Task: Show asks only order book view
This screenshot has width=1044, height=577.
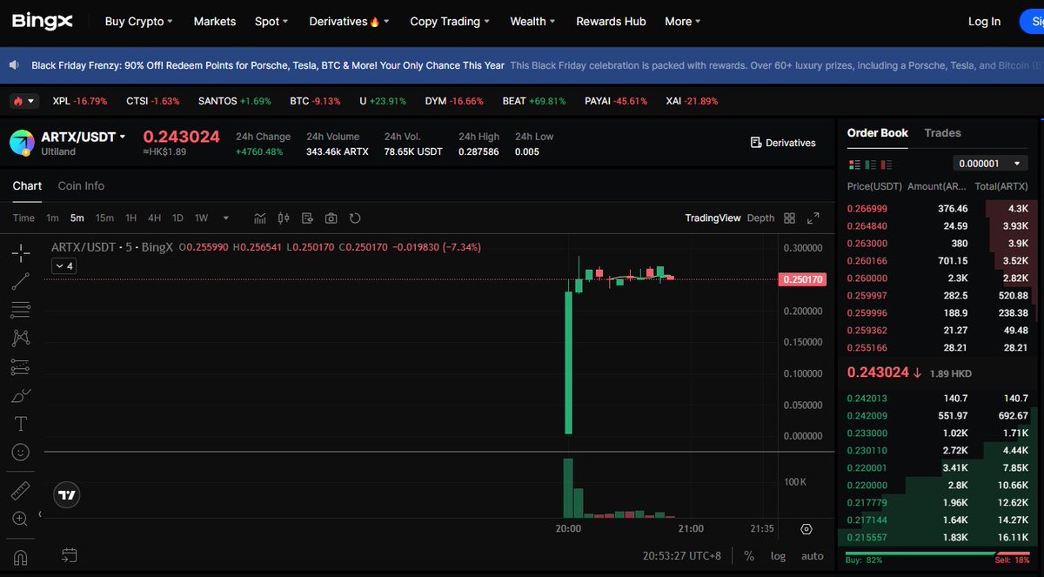Action: pos(886,164)
